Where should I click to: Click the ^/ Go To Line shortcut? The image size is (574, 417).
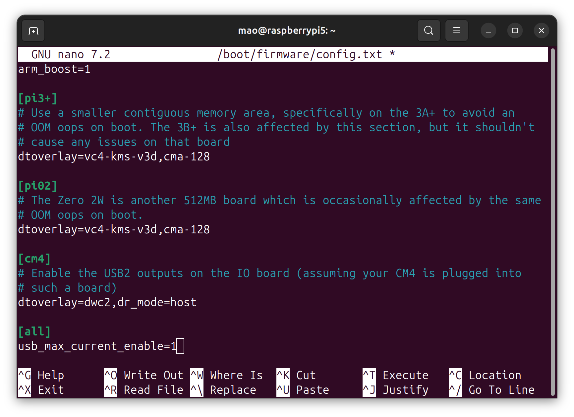coord(491,390)
